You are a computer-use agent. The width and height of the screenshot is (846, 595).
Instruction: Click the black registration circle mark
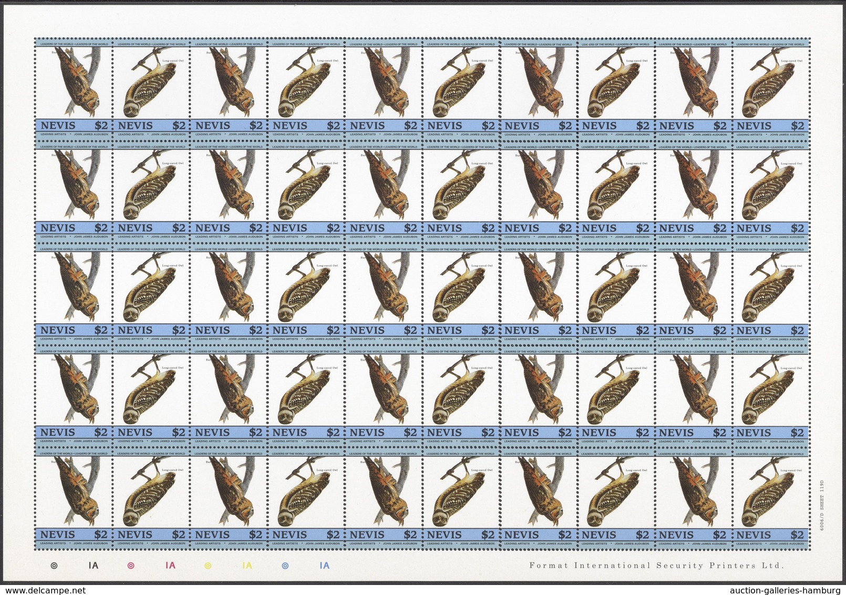54,566
